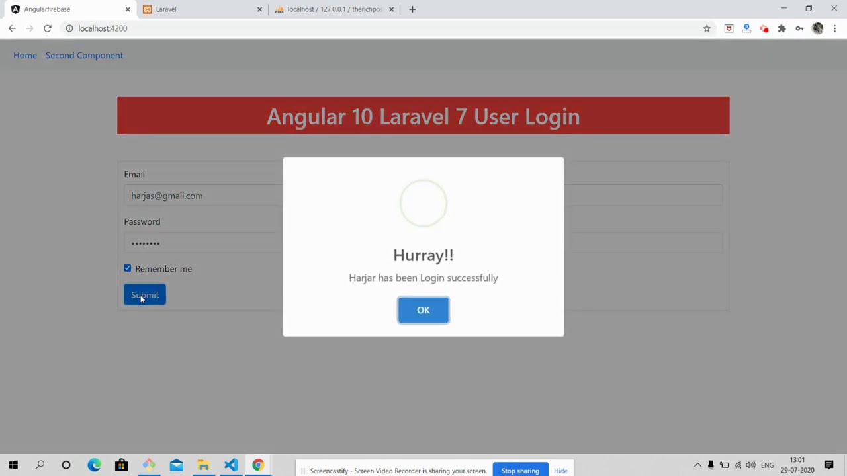Open the volume speaker control
The height and width of the screenshot is (476, 847).
coord(751,465)
